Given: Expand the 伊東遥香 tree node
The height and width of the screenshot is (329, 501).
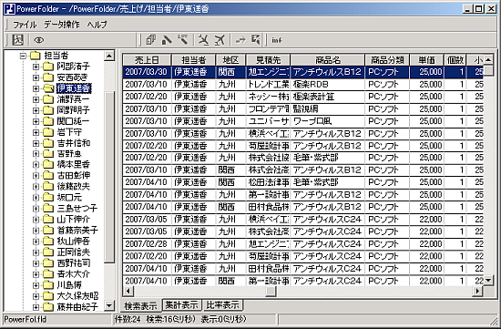Looking at the screenshot, I should pos(36,88).
